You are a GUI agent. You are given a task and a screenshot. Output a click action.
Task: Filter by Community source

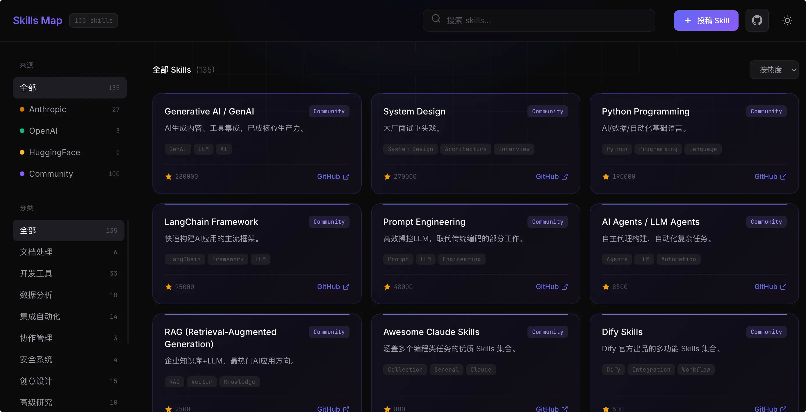pyautogui.click(x=69, y=174)
